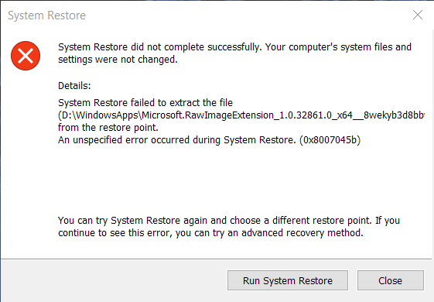Screen dimensions: 434x302
Task: Click the 'settings were not changed.' line
Action: click(118, 60)
